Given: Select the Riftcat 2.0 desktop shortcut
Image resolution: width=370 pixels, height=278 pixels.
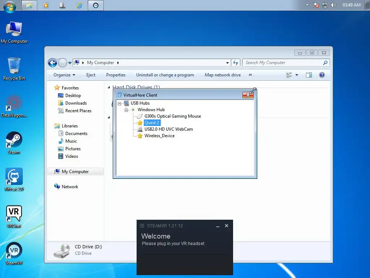Looking at the screenshot, I should (x=14, y=180).
